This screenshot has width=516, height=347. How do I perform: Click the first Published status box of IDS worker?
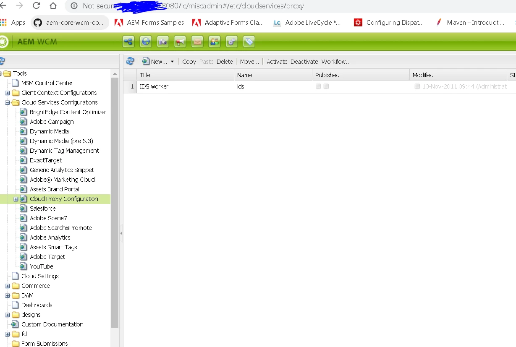(x=318, y=86)
